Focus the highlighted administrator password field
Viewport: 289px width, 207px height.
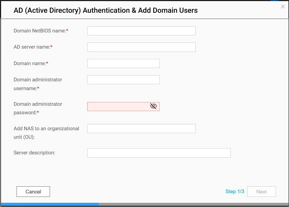(x=118, y=107)
